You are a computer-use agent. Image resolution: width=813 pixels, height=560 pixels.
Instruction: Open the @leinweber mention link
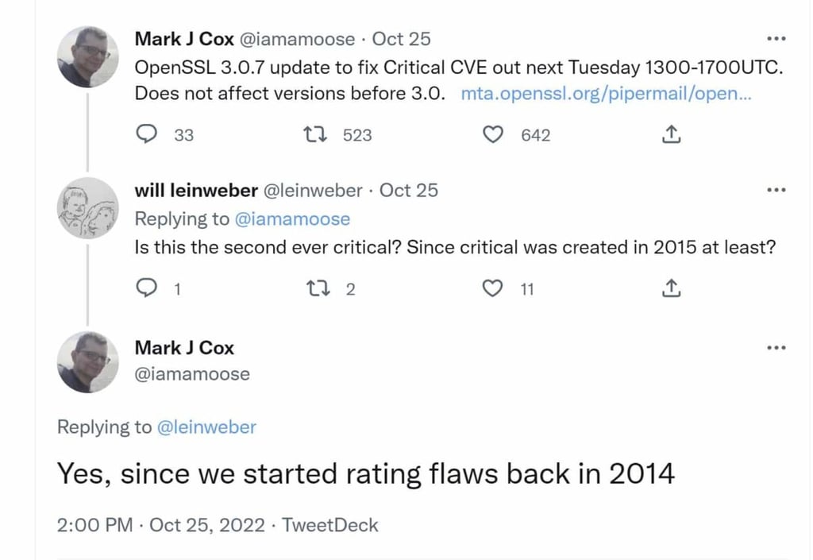(x=206, y=427)
